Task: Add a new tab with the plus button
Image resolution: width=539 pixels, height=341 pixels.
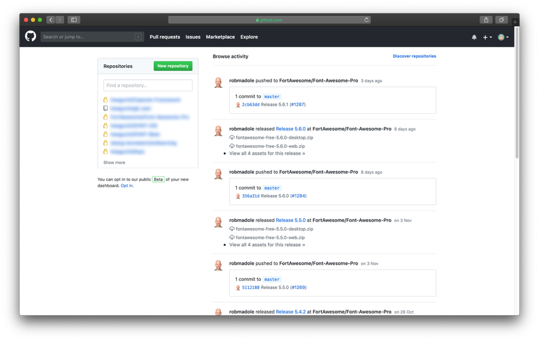Action: point(515,22)
